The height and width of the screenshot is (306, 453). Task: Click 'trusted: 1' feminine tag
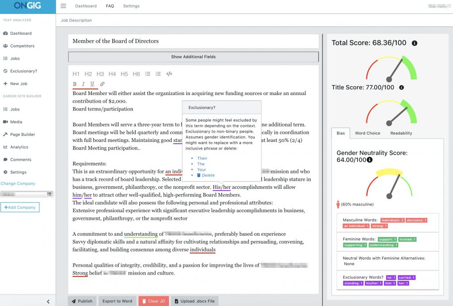coord(407,239)
